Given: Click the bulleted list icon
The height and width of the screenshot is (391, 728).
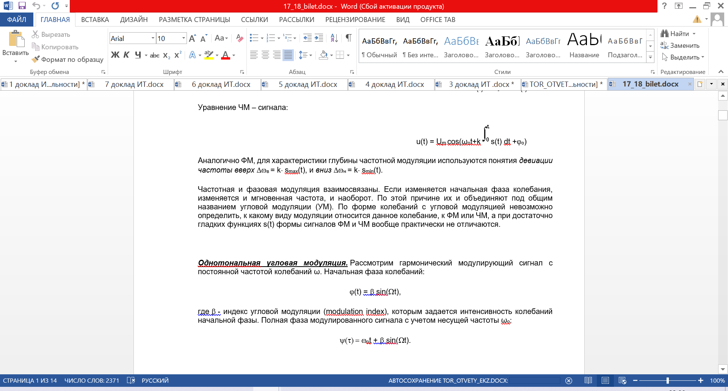Looking at the screenshot, I should (254, 38).
